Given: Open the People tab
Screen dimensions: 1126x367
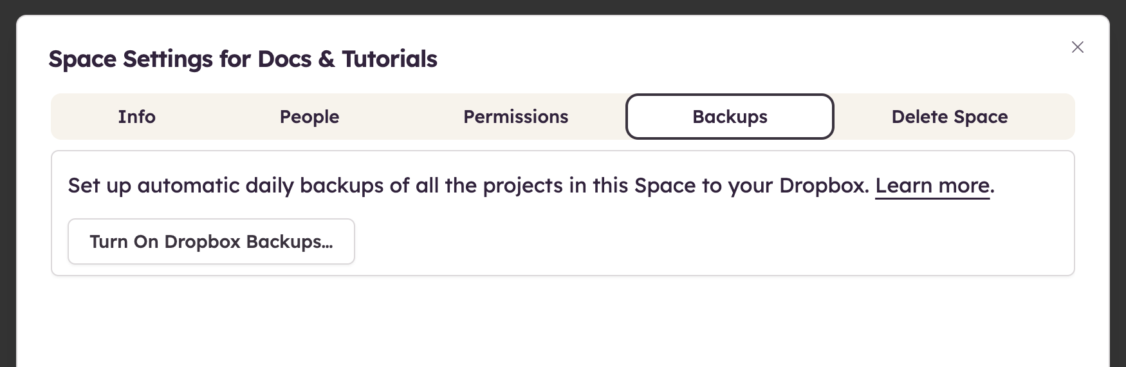Looking at the screenshot, I should (309, 117).
